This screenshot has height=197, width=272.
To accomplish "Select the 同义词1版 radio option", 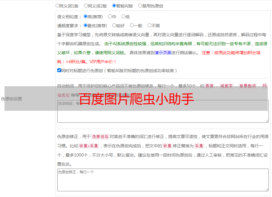I will 57,6.
